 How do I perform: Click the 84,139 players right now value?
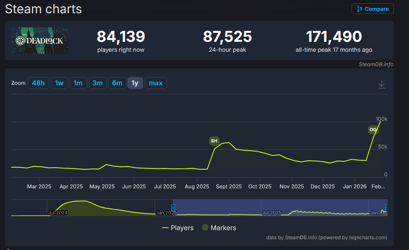tap(121, 36)
